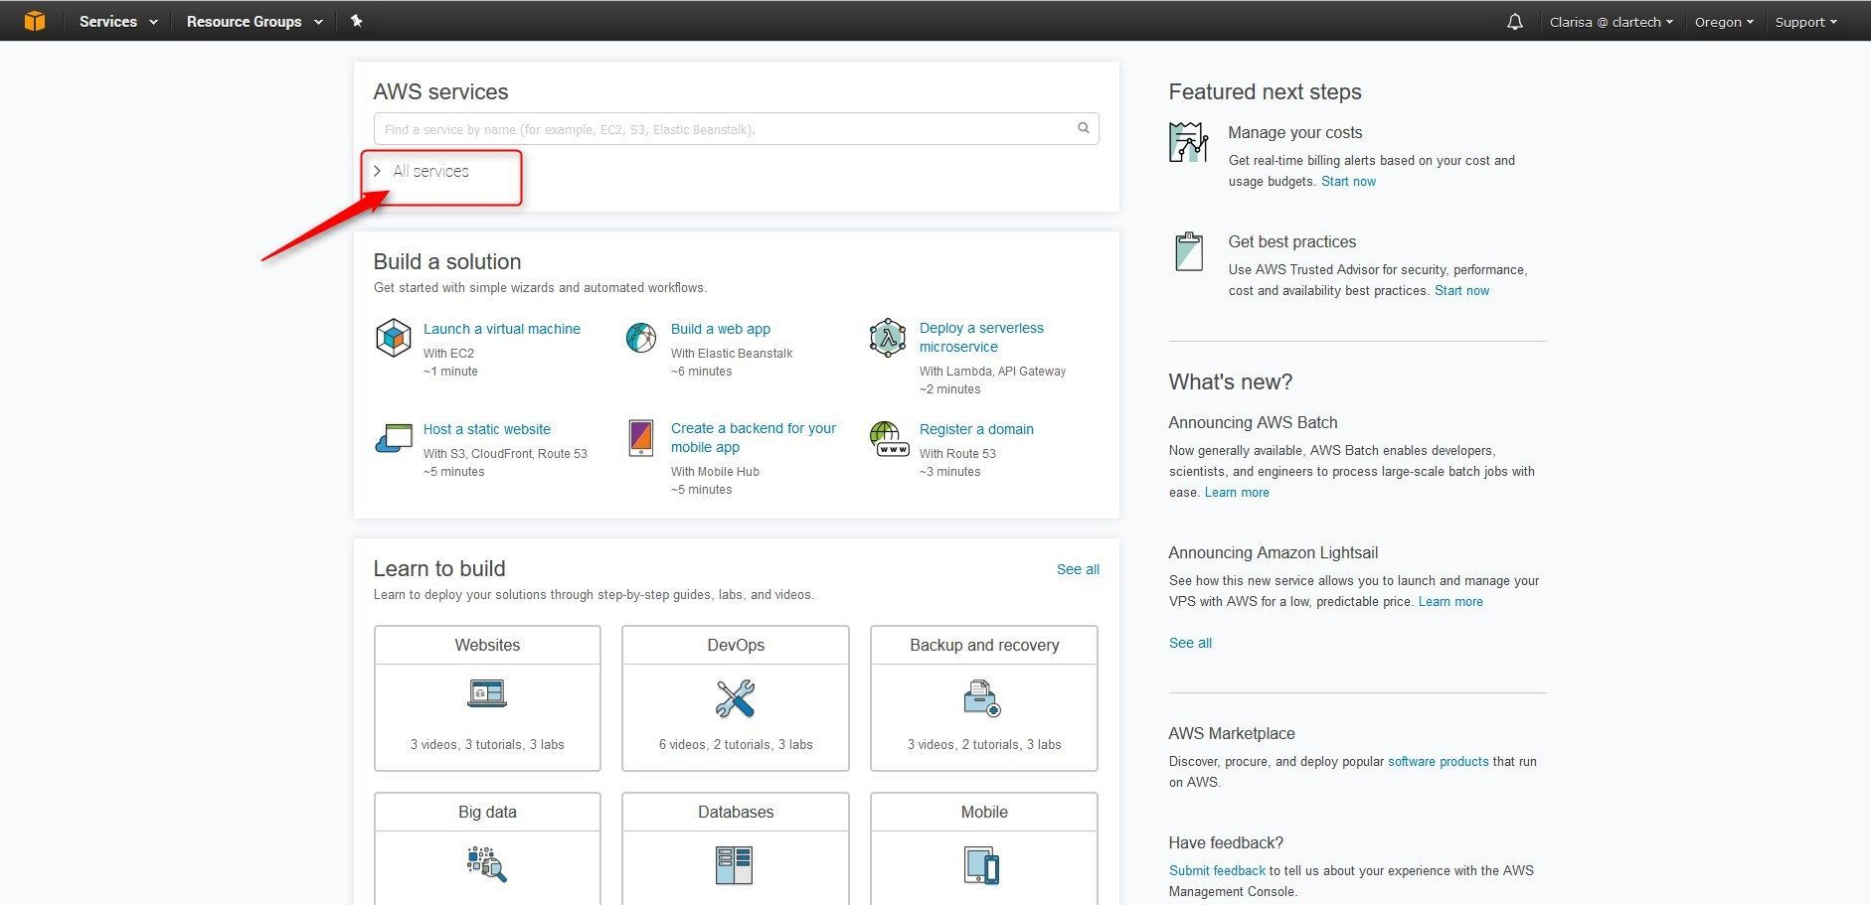Click "With S3, CloudFront, Route 53" text
Screen dimensions: 1871x905
coord(505,454)
